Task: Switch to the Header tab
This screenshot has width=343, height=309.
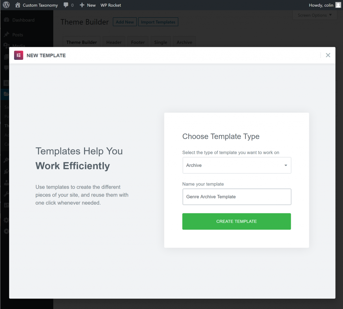Action: click(114, 42)
